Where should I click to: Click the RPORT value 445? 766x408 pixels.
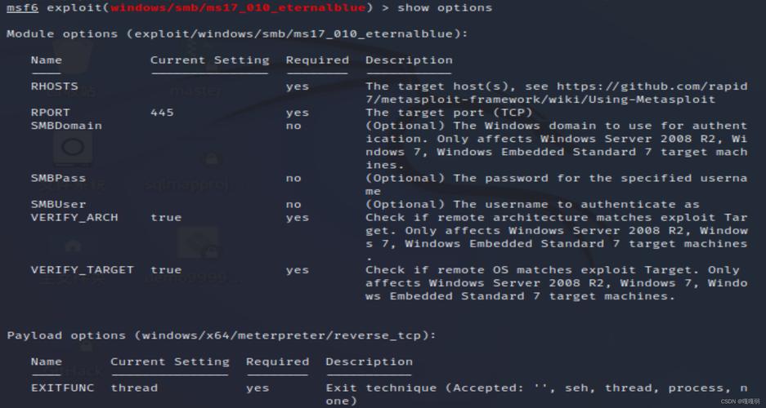tap(162, 113)
